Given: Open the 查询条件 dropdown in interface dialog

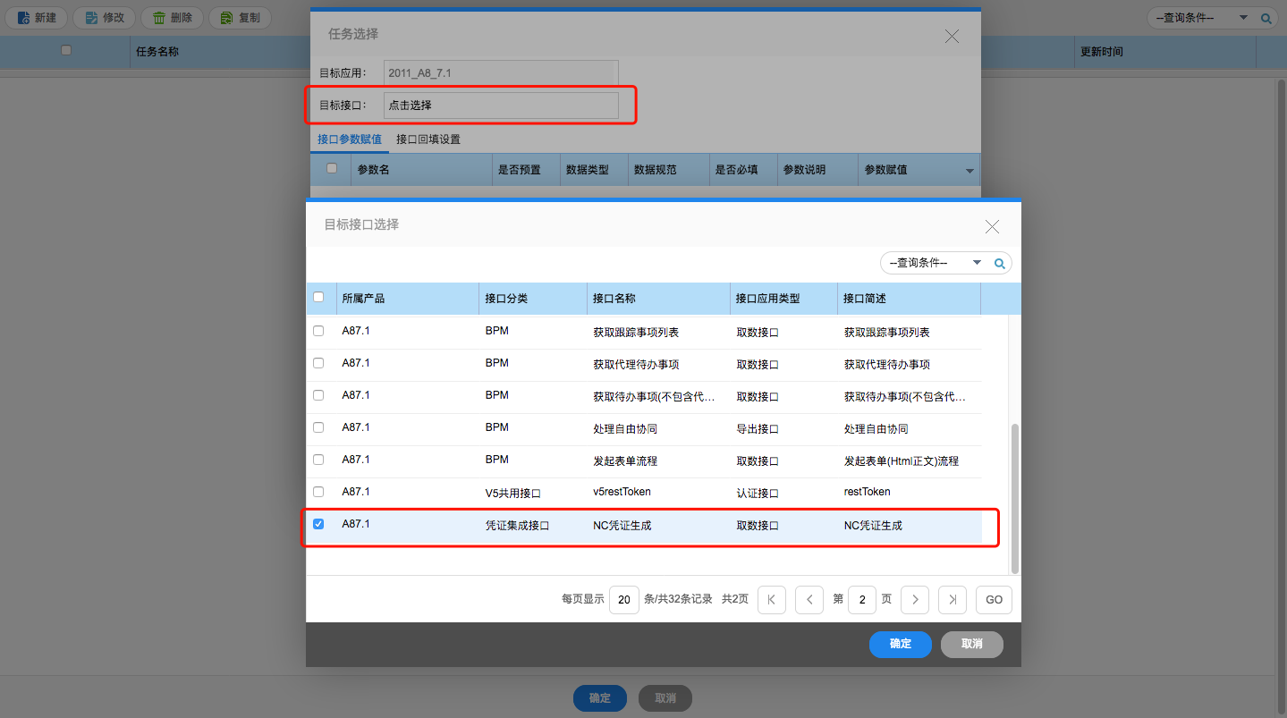Looking at the screenshot, I should [x=935, y=263].
